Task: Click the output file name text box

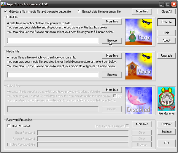Action: coord(53,109)
